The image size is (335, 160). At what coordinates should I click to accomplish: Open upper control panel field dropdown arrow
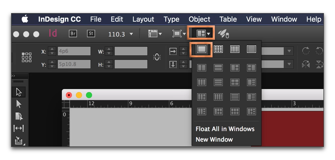(289, 51)
